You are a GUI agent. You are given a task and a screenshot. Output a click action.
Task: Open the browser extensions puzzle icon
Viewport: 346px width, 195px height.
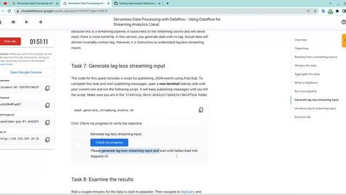[x=337, y=11]
